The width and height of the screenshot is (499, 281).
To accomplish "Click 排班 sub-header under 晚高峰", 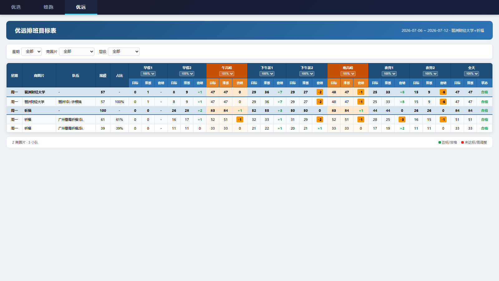I will pyautogui.click(x=347, y=83).
